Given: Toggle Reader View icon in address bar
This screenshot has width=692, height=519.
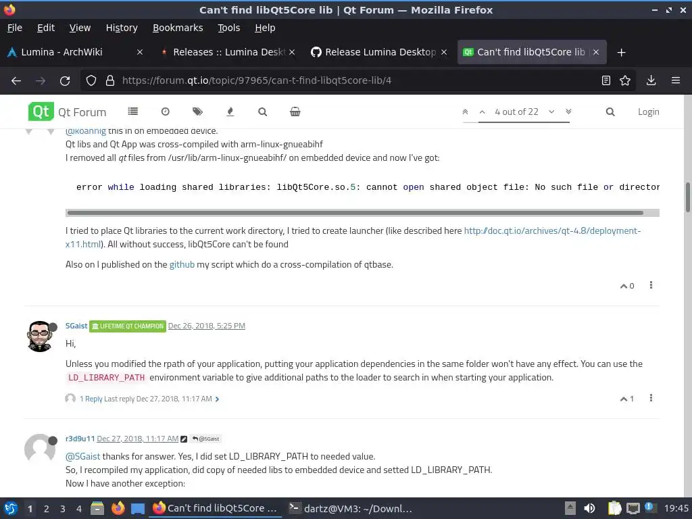Looking at the screenshot, I should (x=606, y=80).
